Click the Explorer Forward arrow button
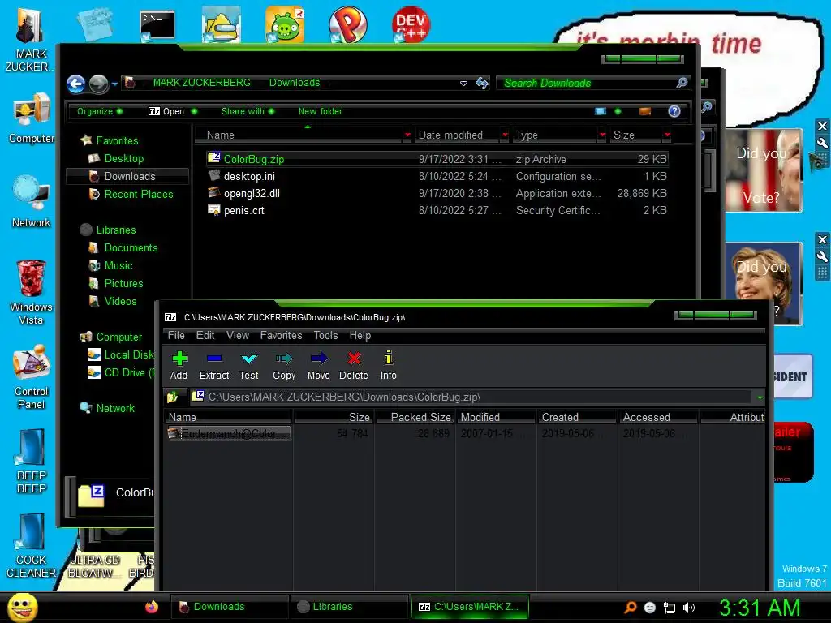Viewport: 831px width, 623px height. tap(98, 84)
